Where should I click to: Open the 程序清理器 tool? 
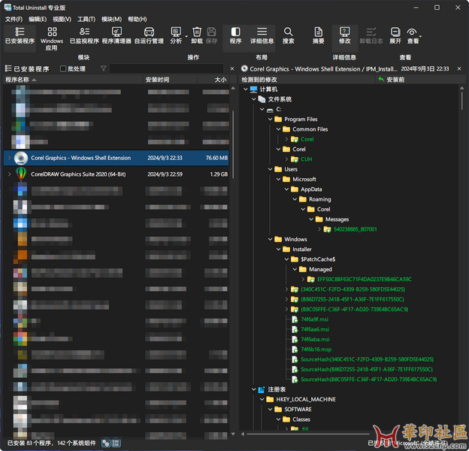click(x=116, y=36)
